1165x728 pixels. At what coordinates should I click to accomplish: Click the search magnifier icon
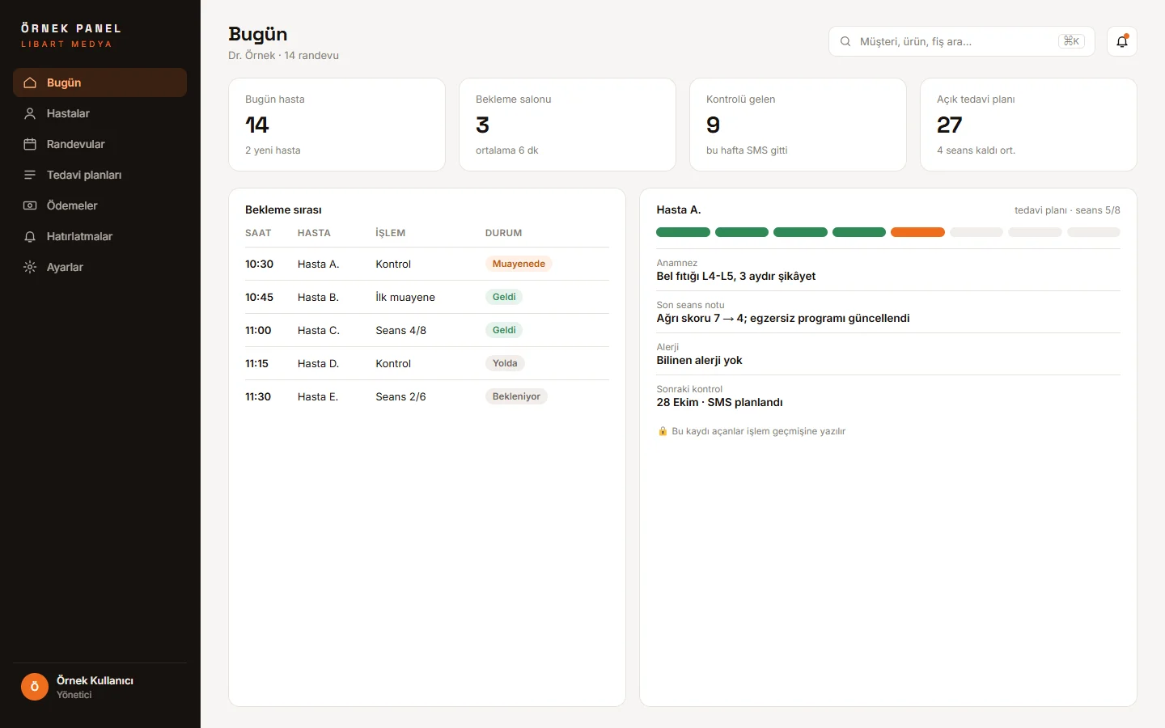click(x=845, y=41)
